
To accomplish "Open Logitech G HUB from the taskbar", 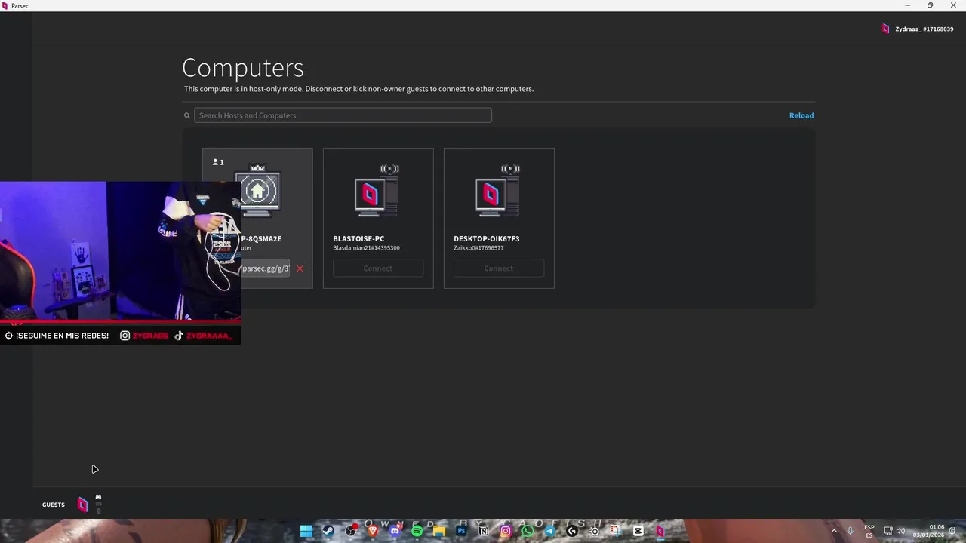I will tap(572, 531).
